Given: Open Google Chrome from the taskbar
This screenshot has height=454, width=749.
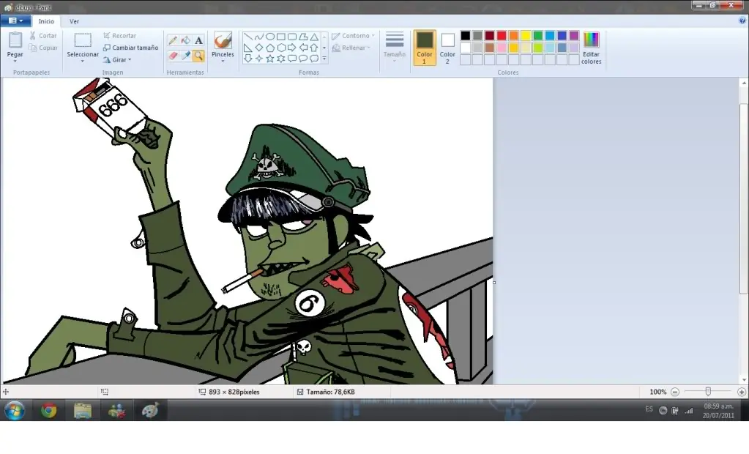Looking at the screenshot, I should click(x=49, y=411).
